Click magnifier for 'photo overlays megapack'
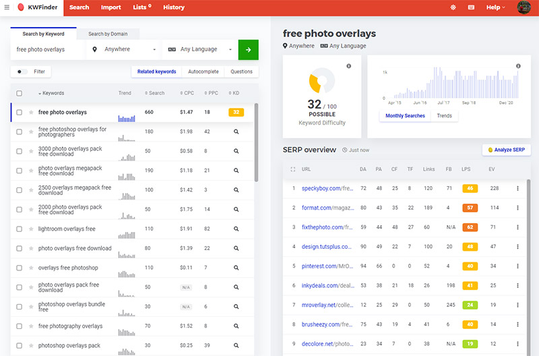Viewport: 539px width, 356px height. [x=236, y=171]
